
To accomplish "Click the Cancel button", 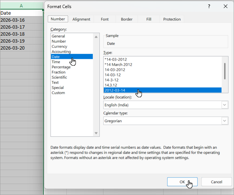I will point(216,182).
